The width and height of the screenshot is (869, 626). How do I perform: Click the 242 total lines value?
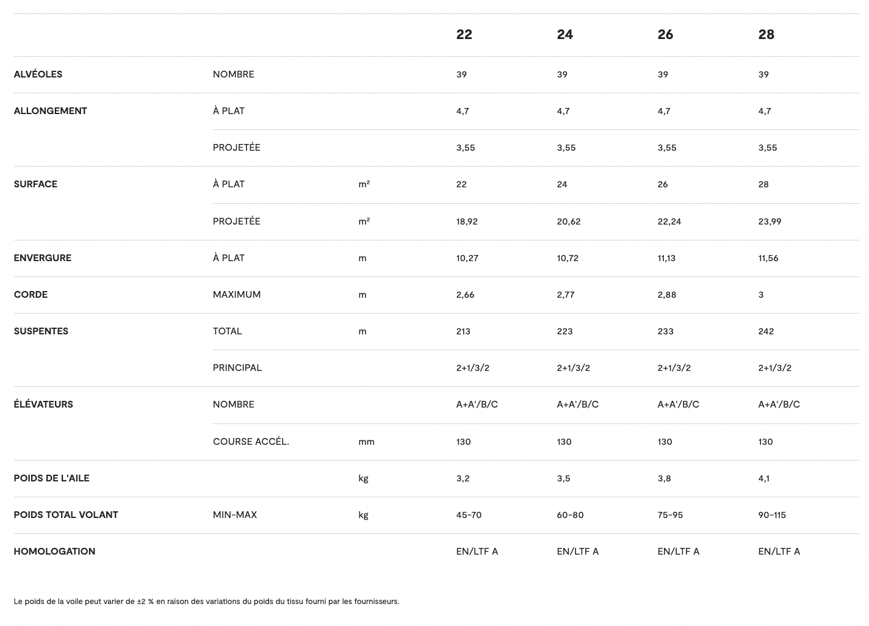point(766,331)
